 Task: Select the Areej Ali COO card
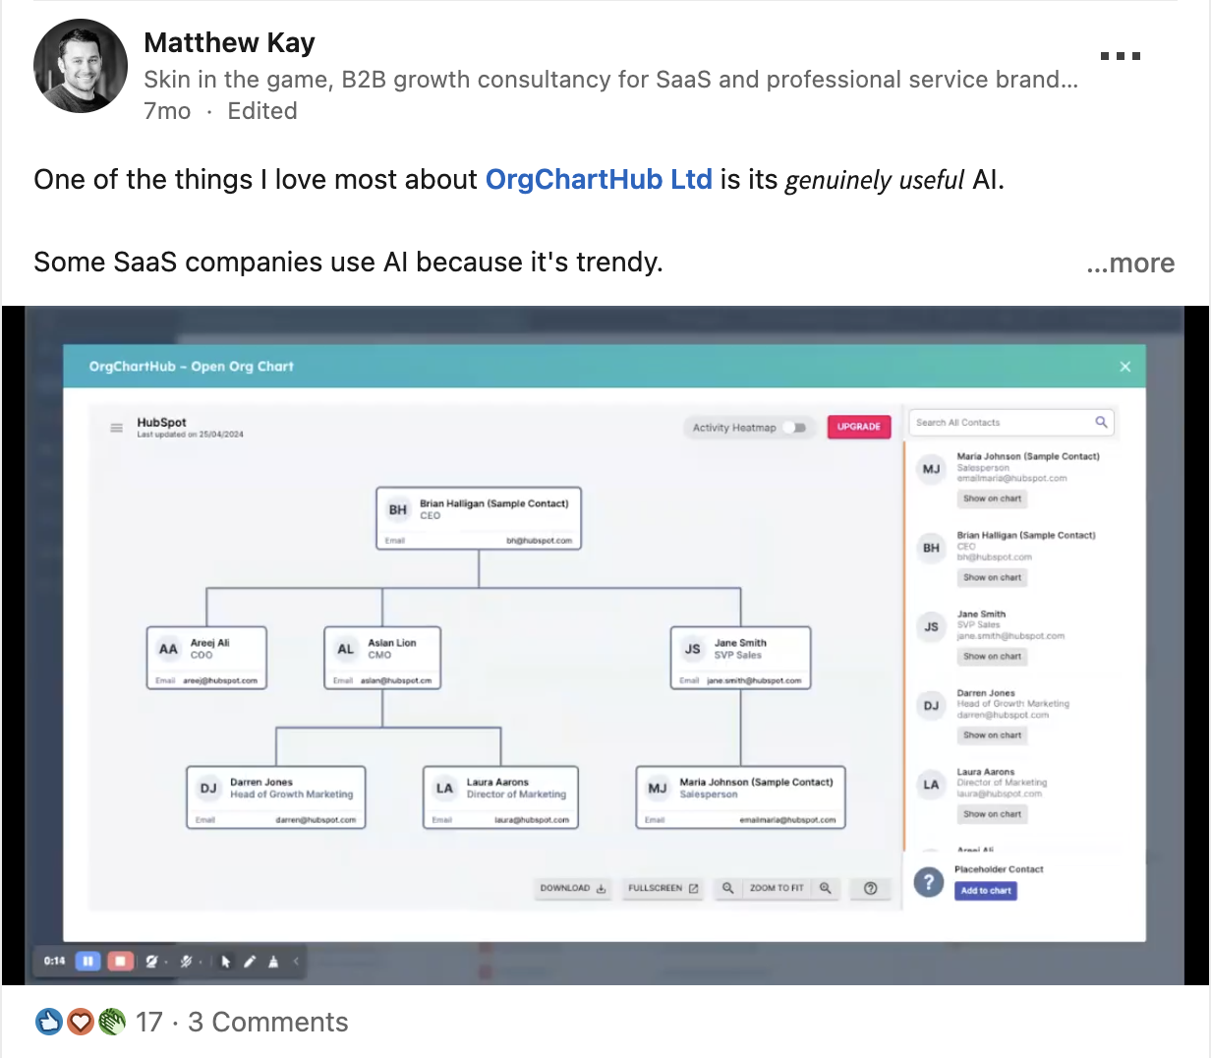click(206, 658)
